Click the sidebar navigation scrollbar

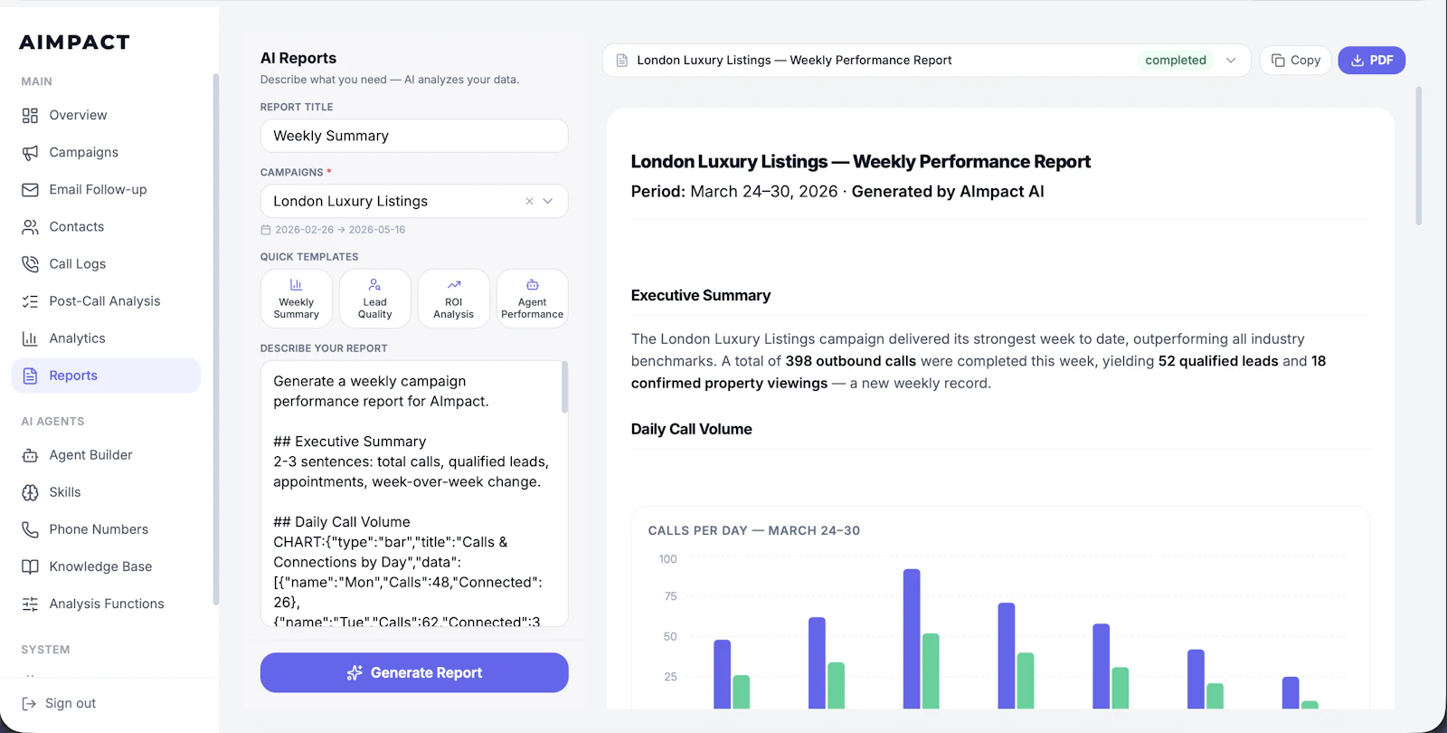pos(215,339)
